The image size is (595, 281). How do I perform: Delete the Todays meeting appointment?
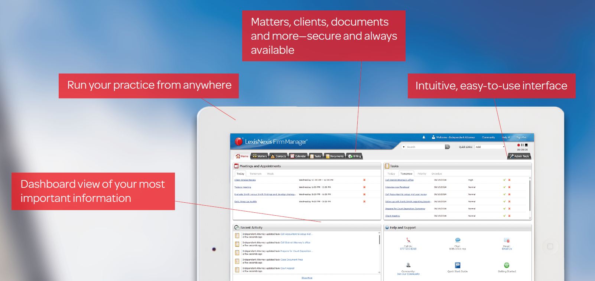pyautogui.click(x=364, y=187)
